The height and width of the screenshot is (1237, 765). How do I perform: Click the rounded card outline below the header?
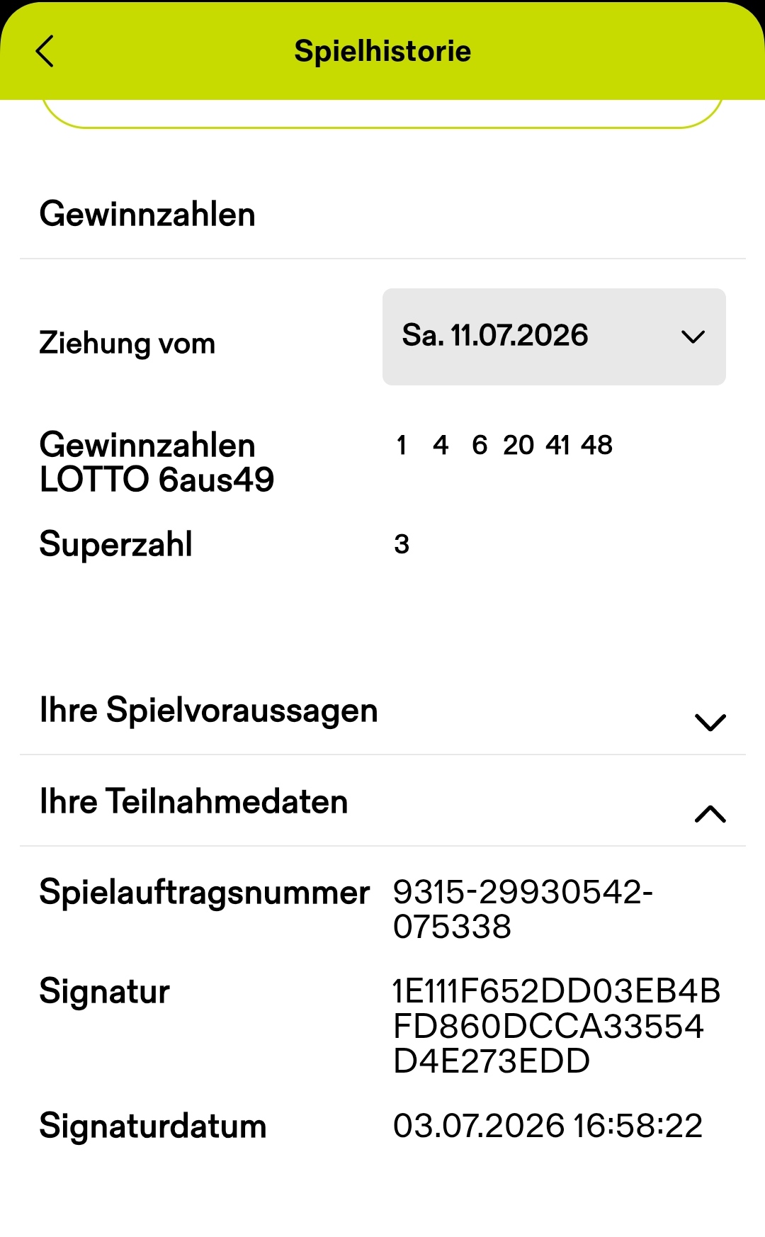[x=382, y=114]
